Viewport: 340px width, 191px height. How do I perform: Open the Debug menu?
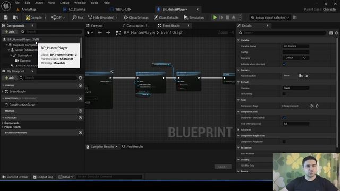pyautogui.click(x=64, y=3)
